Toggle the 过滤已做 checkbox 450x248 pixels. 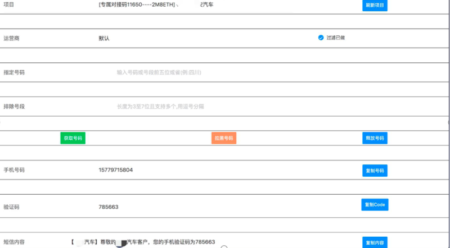(321, 38)
